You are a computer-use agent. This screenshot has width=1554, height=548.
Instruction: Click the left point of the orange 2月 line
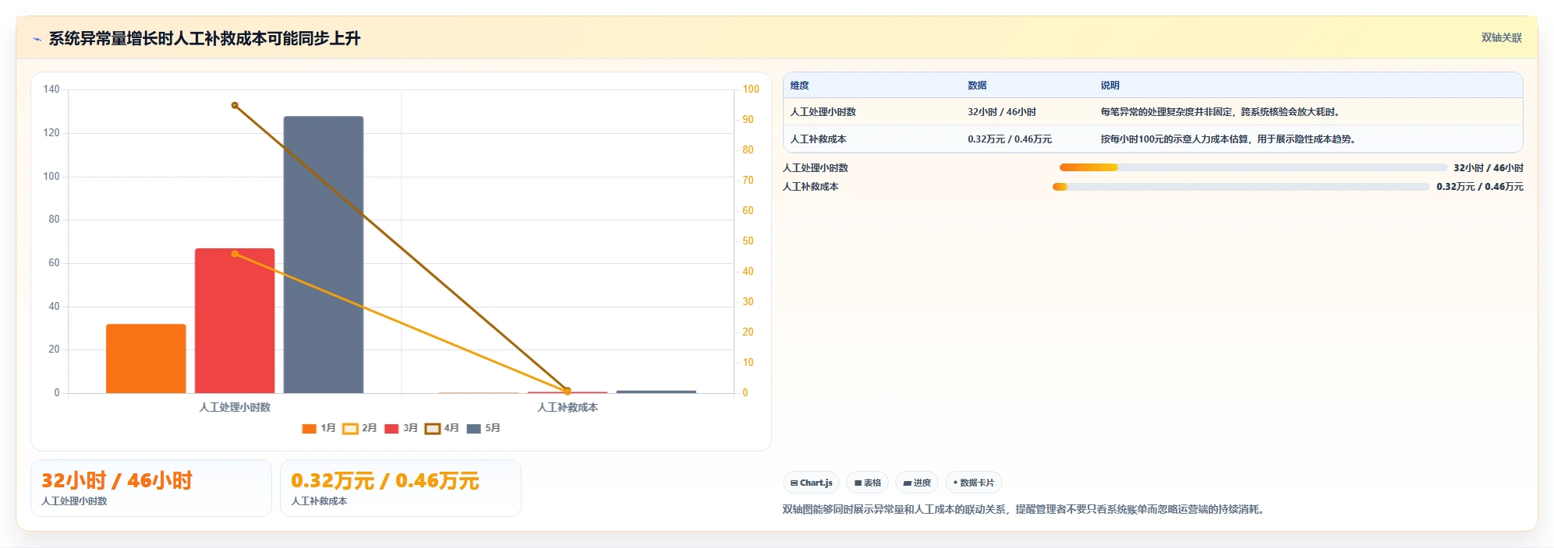235,254
